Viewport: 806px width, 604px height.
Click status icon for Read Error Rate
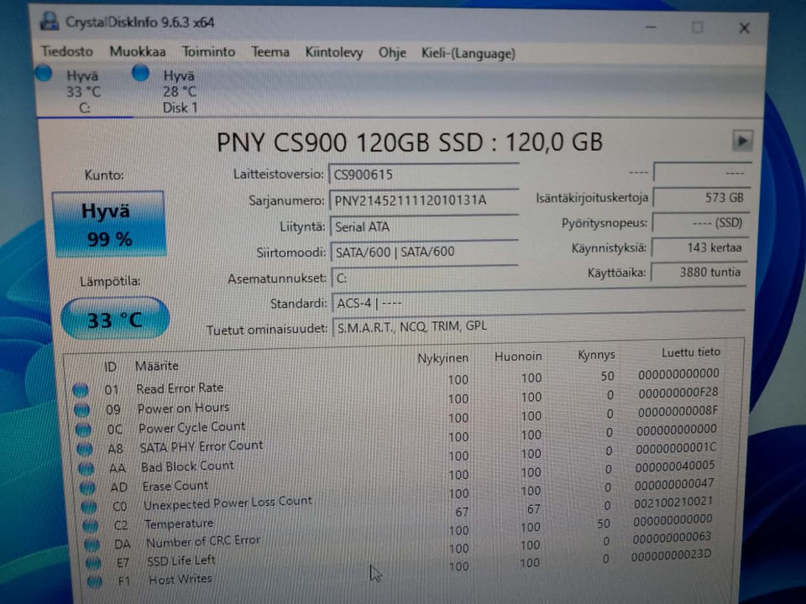pos(81,390)
